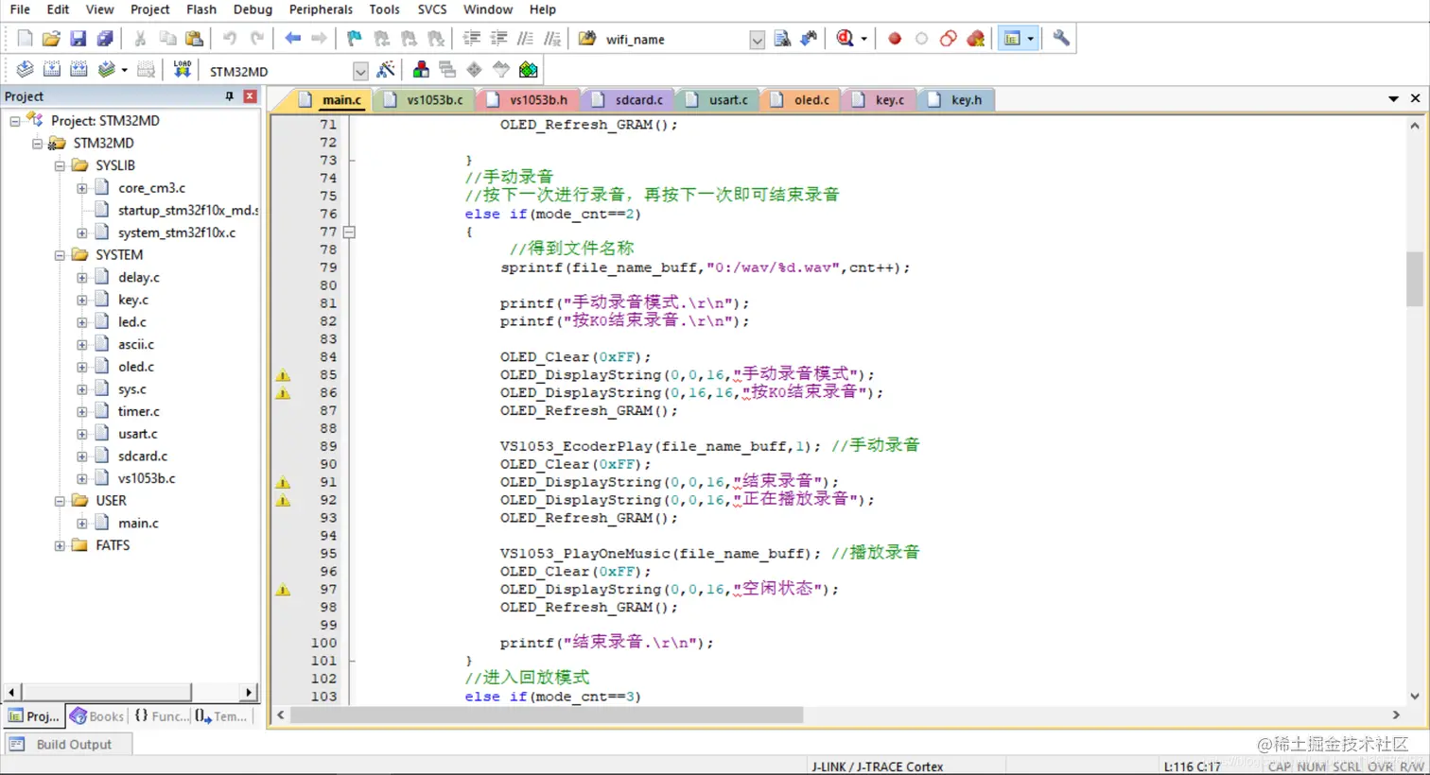Click J-LINK / J-TRACE Cortex status text
Image resolution: width=1430 pixels, height=775 pixels.
click(877, 766)
